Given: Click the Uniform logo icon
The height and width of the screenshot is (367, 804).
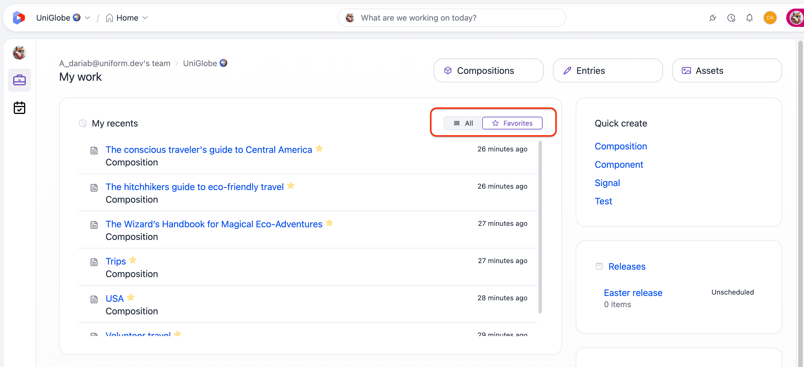Looking at the screenshot, I should (x=19, y=18).
